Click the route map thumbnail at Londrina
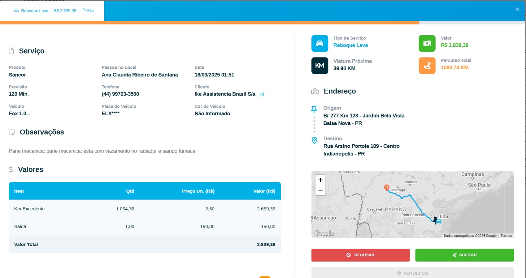Viewport: 526px width, 278px height. pyautogui.click(x=410, y=182)
